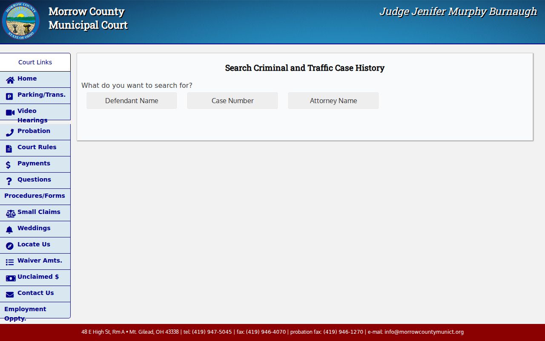Click the Parking/Trans. P icon

pyautogui.click(x=9, y=96)
